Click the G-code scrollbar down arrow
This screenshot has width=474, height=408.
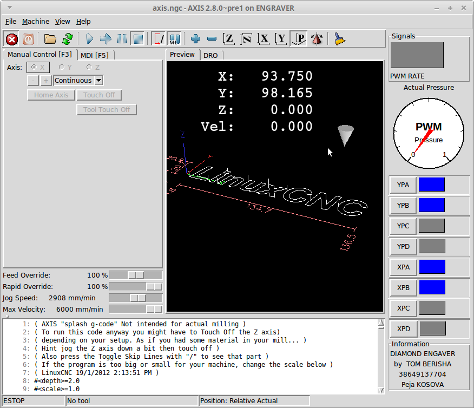[x=381, y=391]
